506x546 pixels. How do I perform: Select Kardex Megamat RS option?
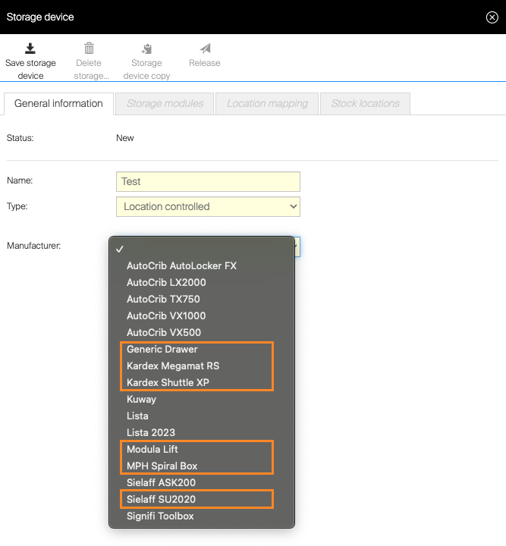[173, 366]
